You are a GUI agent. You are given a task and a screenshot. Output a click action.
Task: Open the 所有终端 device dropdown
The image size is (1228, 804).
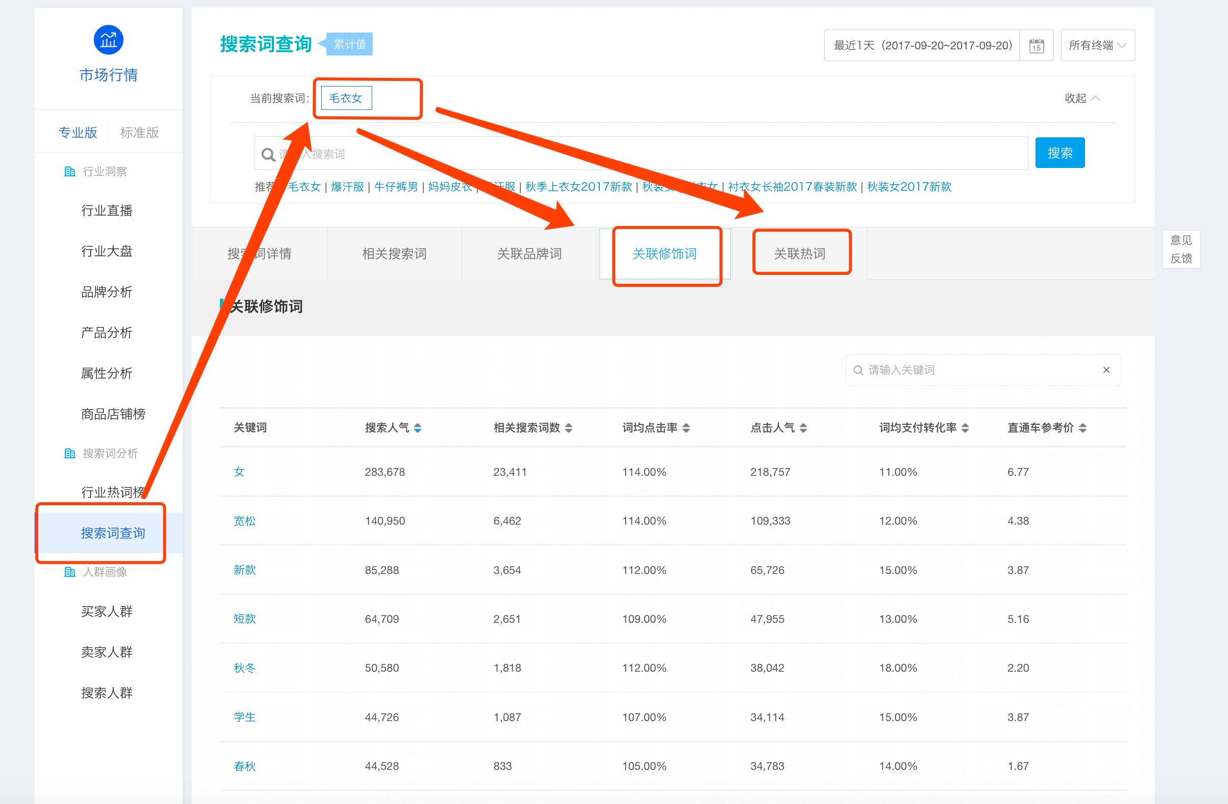(1098, 45)
